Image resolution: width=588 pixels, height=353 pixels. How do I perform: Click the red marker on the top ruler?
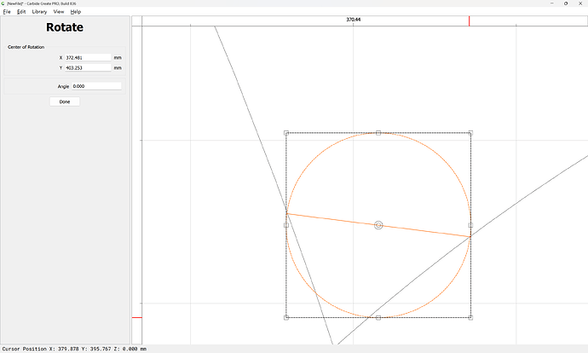pyautogui.click(x=469, y=20)
